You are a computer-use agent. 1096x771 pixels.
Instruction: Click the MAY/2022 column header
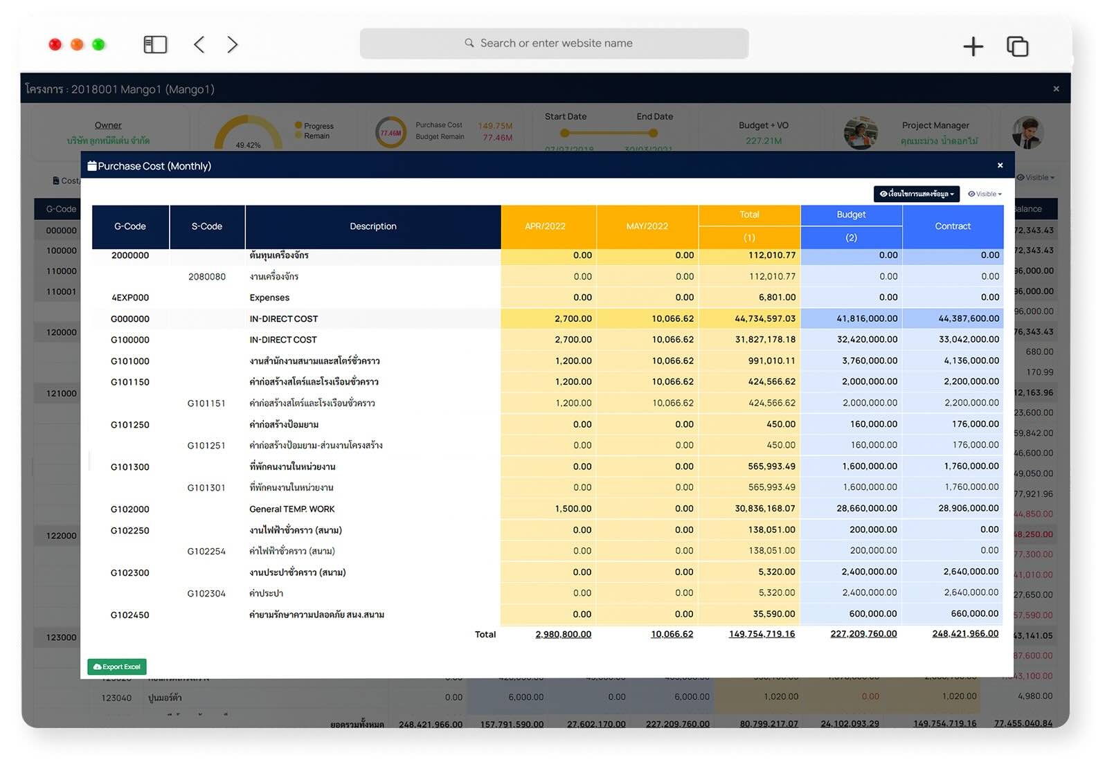pos(647,226)
